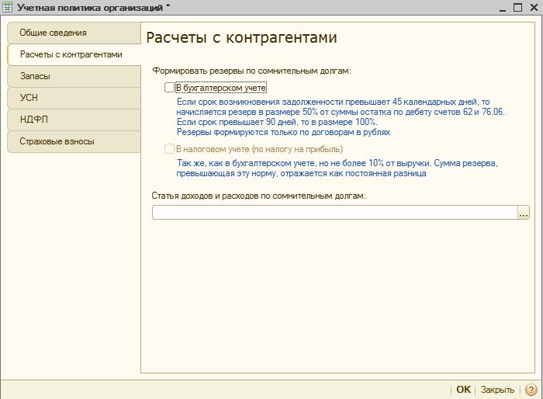Select the 'Расчеты с контрагентами' tab
This screenshot has width=543, height=399.
(x=71, y=55)
